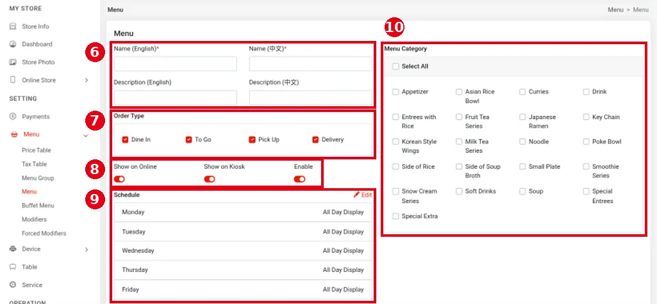The height and width of the screenshot is (304, 657).
Task: Focus the Name (English) input field
Action: pos(175,64)
